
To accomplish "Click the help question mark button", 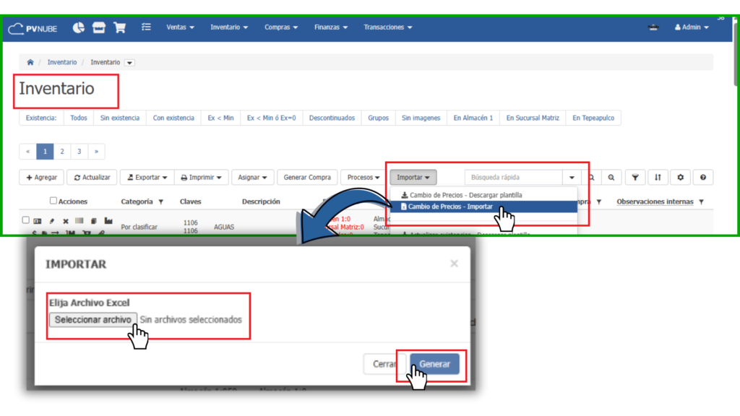I will click(702, 177).
